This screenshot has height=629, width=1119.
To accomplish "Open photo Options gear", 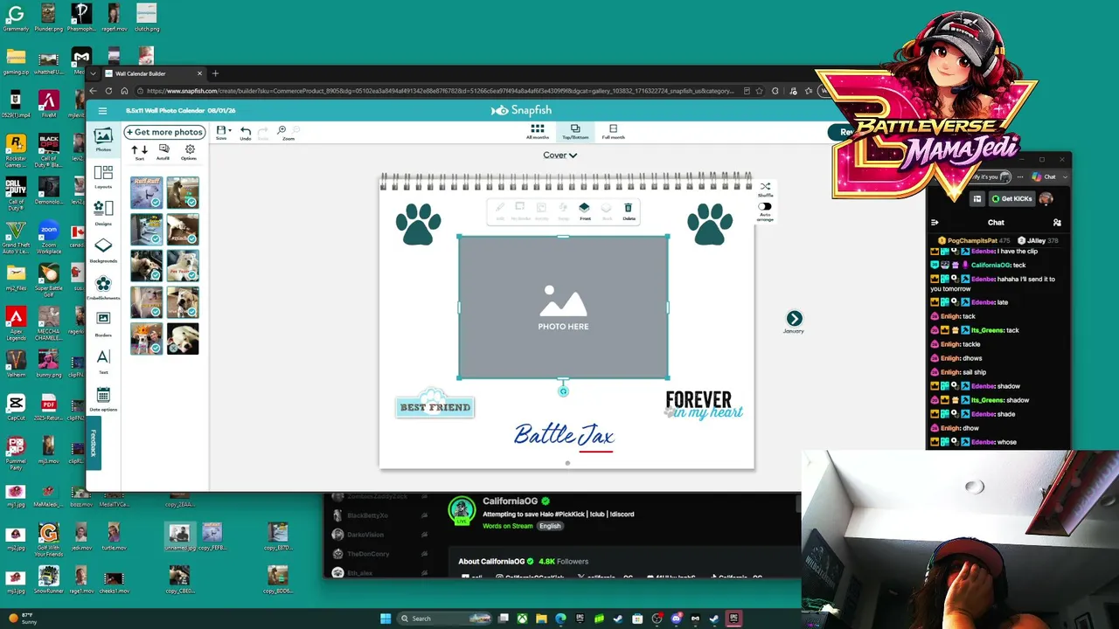I will (189, 152).
